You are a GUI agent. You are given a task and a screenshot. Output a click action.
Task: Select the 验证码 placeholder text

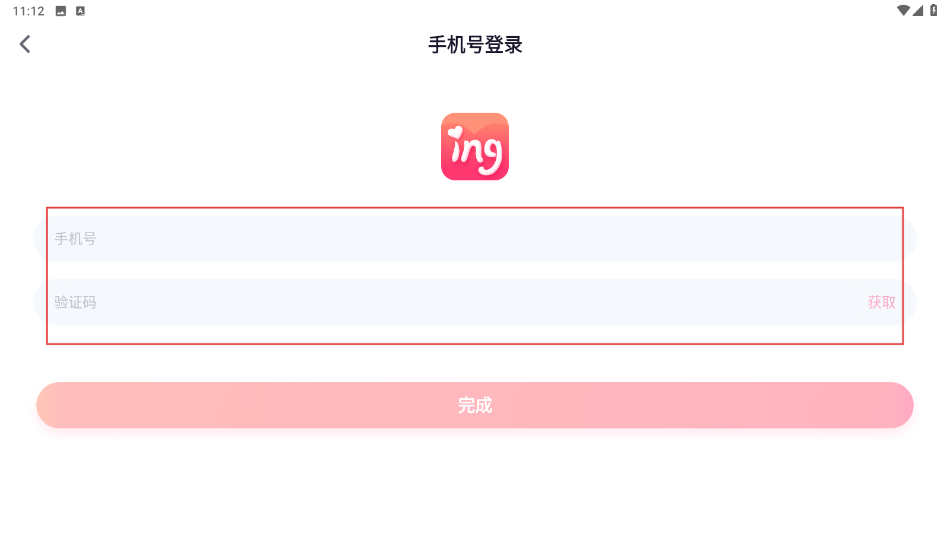pos(75,302)
